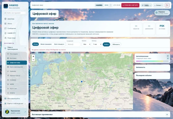Click the people icon in the sidebar
Screen dimensions: 173x119
click(x=5, y=38)
